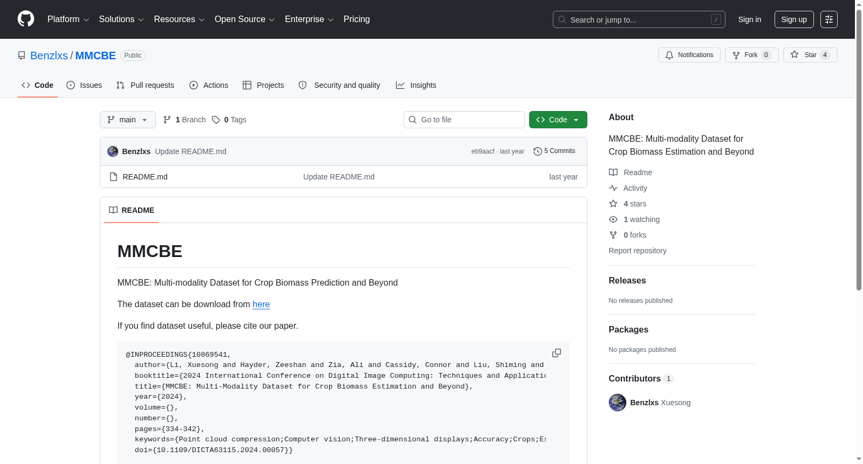The height and width of the screenshot is (464, 863).
Task: Open the MMCBE repository name link
Action: 95,56
